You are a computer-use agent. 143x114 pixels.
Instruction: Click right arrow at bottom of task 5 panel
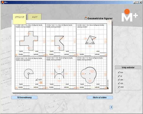[x=75, y=88]
